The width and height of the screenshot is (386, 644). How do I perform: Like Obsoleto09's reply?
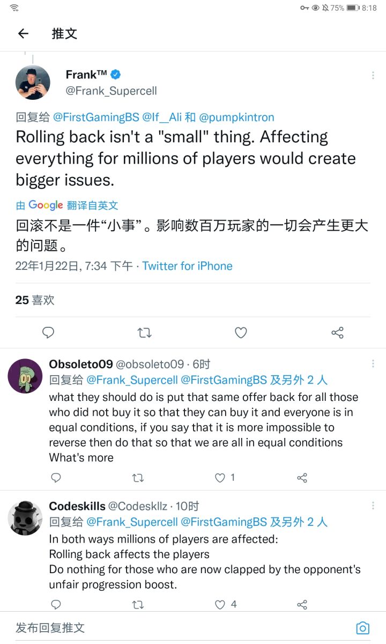click(220, 478)
